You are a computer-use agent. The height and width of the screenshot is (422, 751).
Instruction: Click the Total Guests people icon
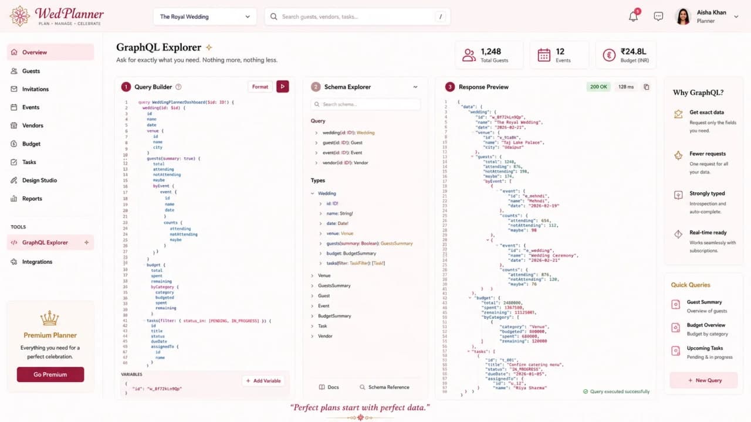[469, 55]
